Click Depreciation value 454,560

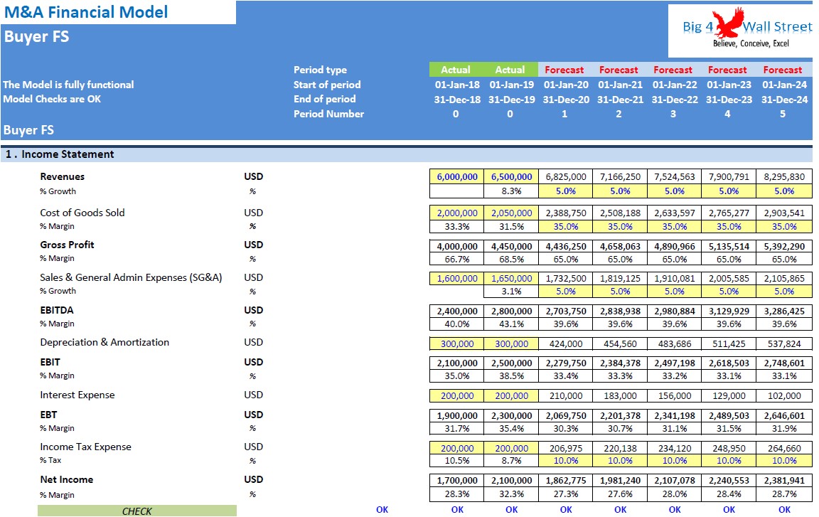click(x=620, y=343)
